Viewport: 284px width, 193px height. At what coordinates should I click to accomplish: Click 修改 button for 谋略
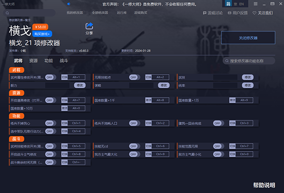[x=164, y=85]
